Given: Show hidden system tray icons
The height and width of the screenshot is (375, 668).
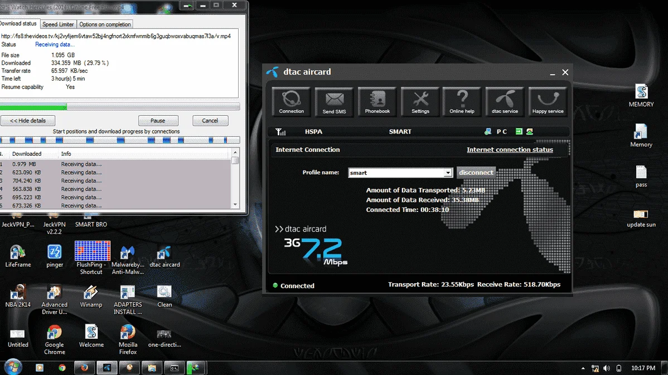Looking at the screenshot, I should [x=583, y=368].
